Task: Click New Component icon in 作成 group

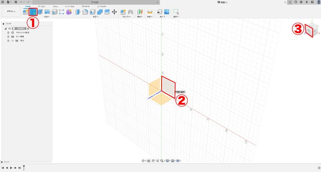Action: pyautogui.click(x=25, y=12)
